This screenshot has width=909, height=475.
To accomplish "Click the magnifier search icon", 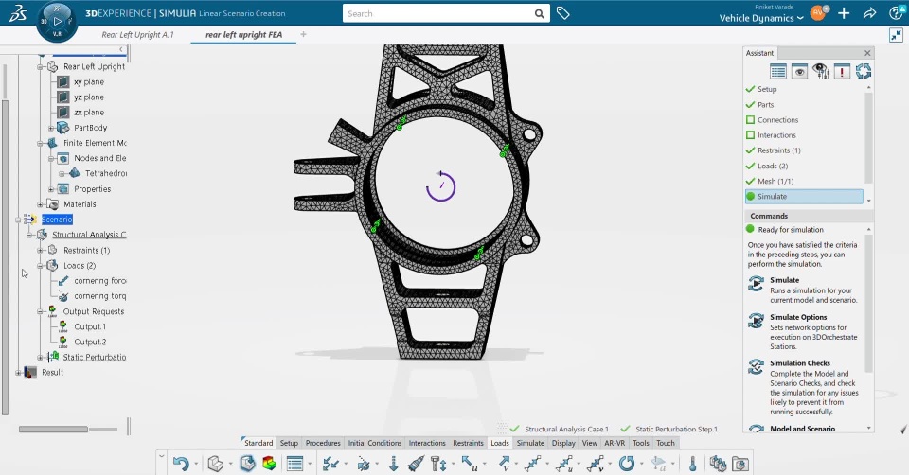I will pyautogui.click(x=539, y=14).
